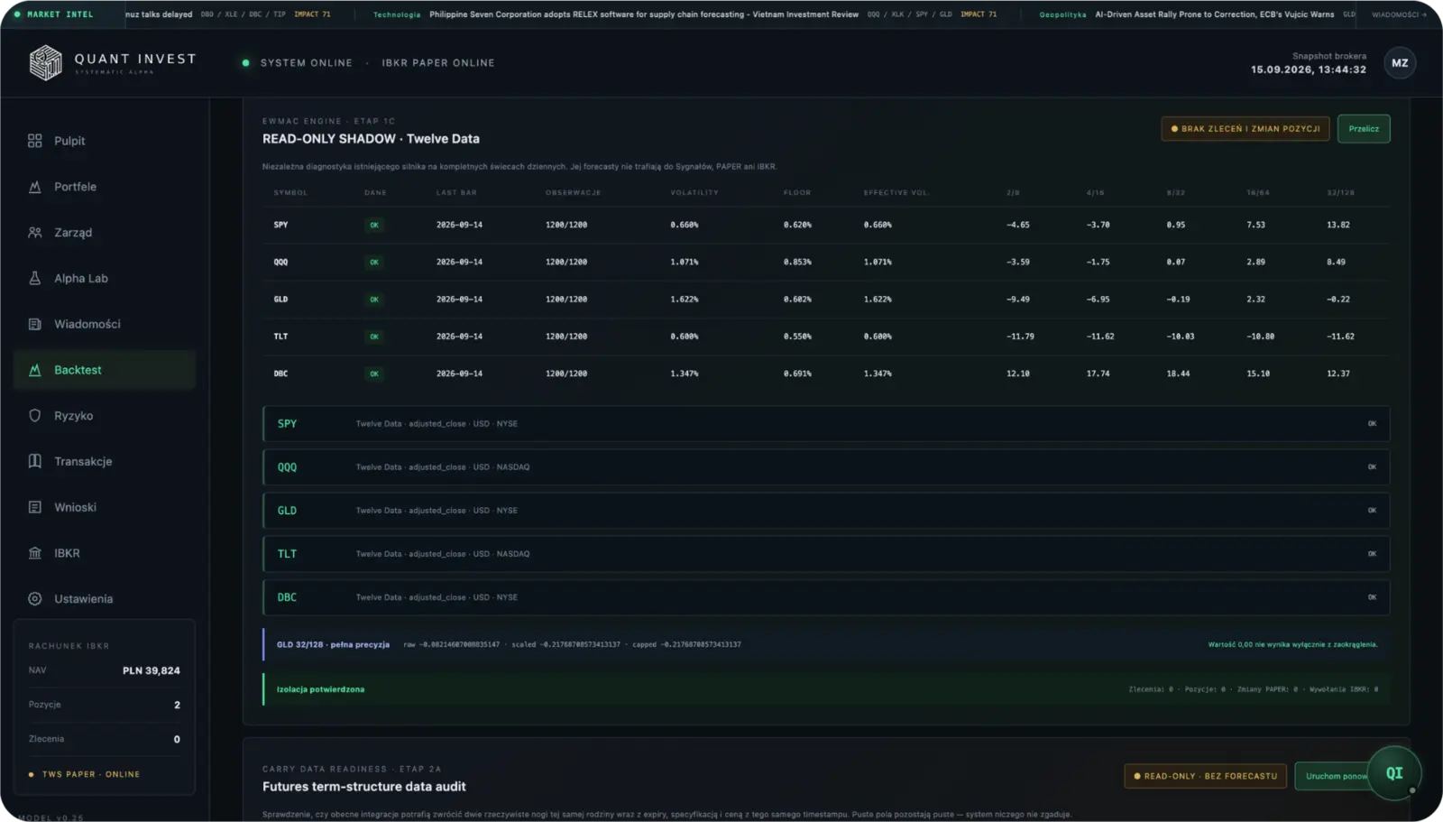Follow the WIADOMOŚCI link in ticker

pyautogui.click(x=1399, y=14)
